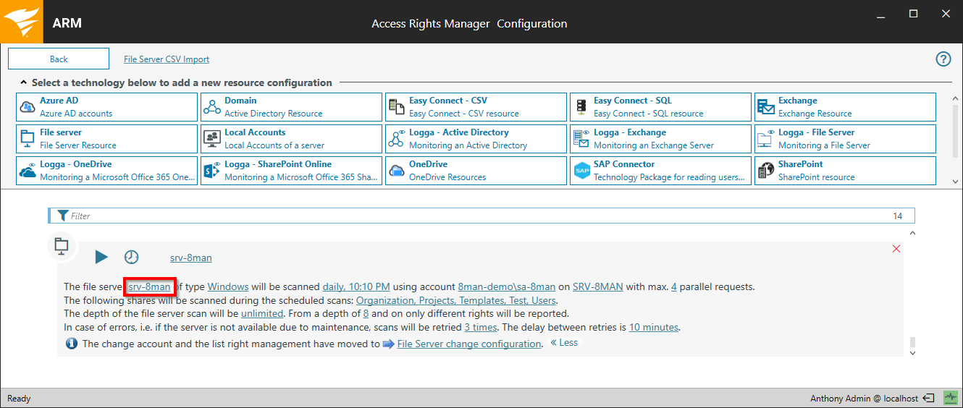Select the Logga - OneDrive tile
This screenshot has width=963, height=408.
click(106, 171)
